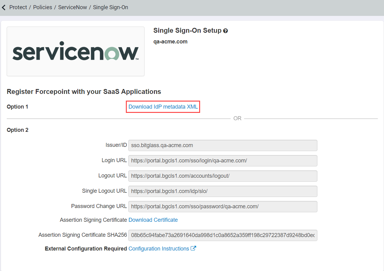Image resolution: width=384 pixels, height=271 pixels.
Task: Open the Single Sign-On Setup help icon
Action: [x=225, y=31]
